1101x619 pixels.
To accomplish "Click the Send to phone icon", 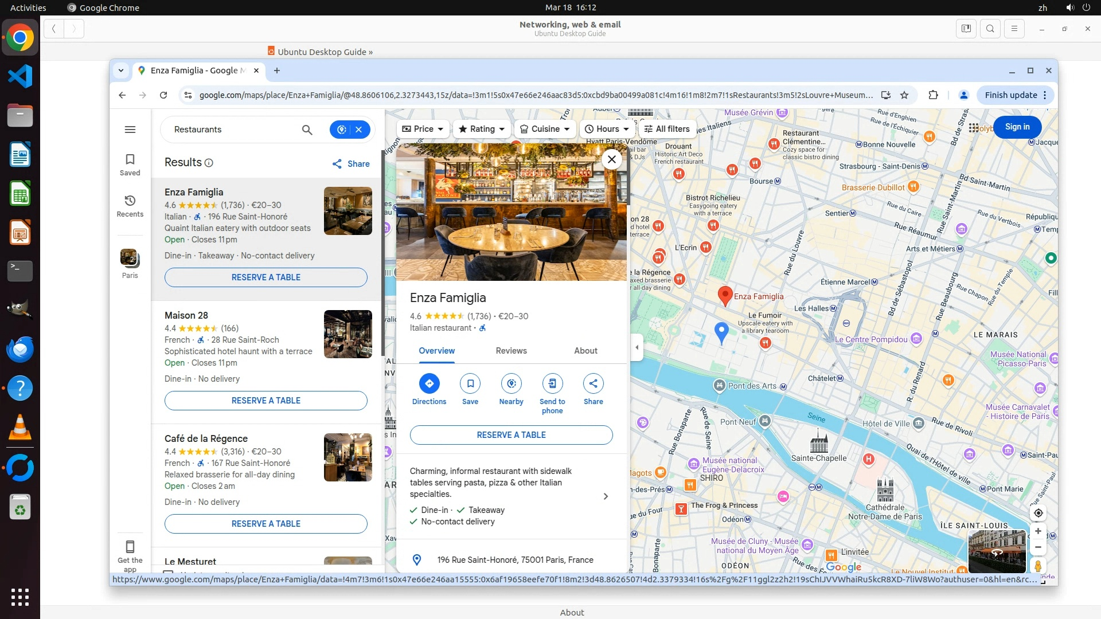I will pos(552,384).
